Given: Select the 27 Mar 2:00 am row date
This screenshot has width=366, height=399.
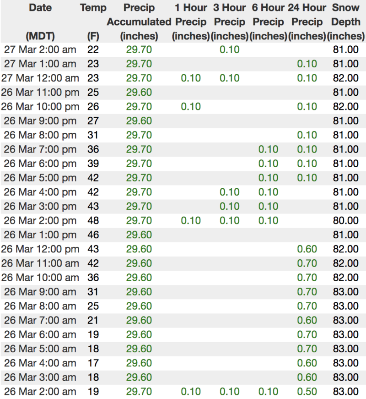Looking at the screenshot, I should point(40,49).
